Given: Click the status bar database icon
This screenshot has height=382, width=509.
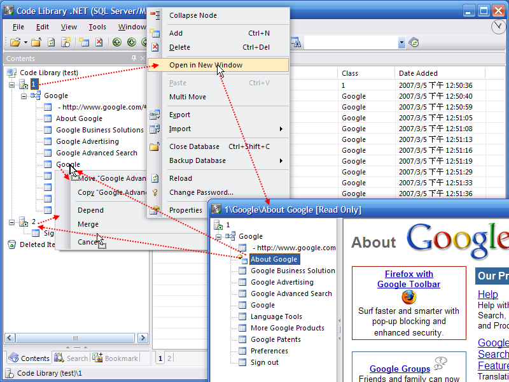Looking at the screenshot, I should pos(10,373).
